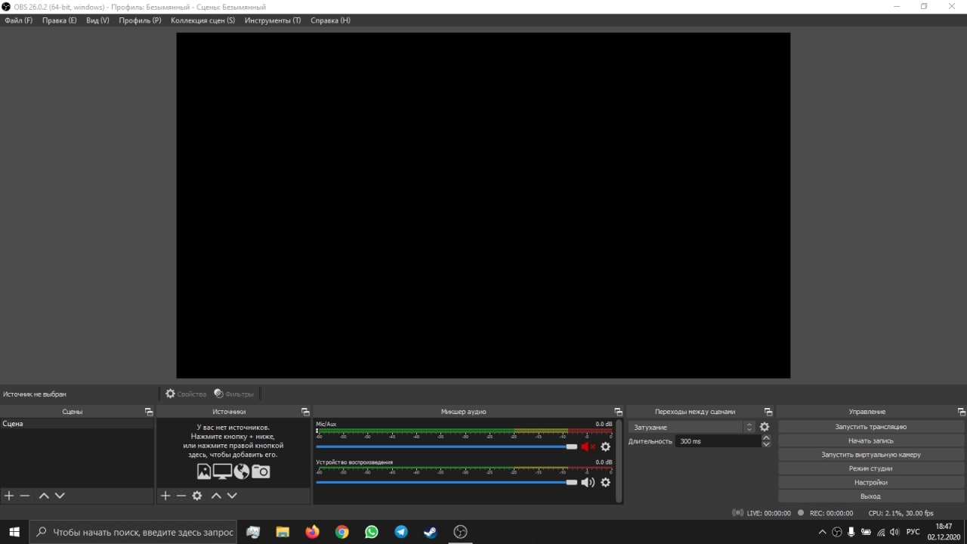Undock the Микшер аудио panel
Viewport: 967px width, 544px height.
point(618,412)
